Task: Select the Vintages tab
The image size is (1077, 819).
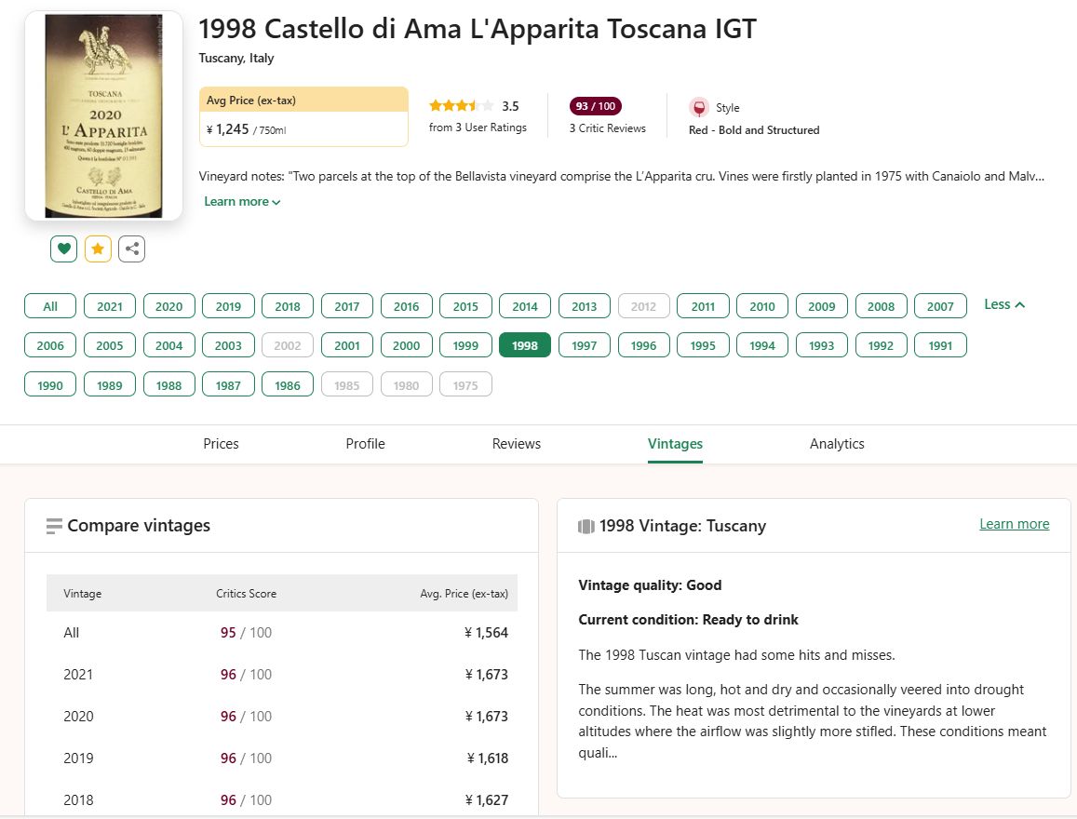Action: (675, 444)
